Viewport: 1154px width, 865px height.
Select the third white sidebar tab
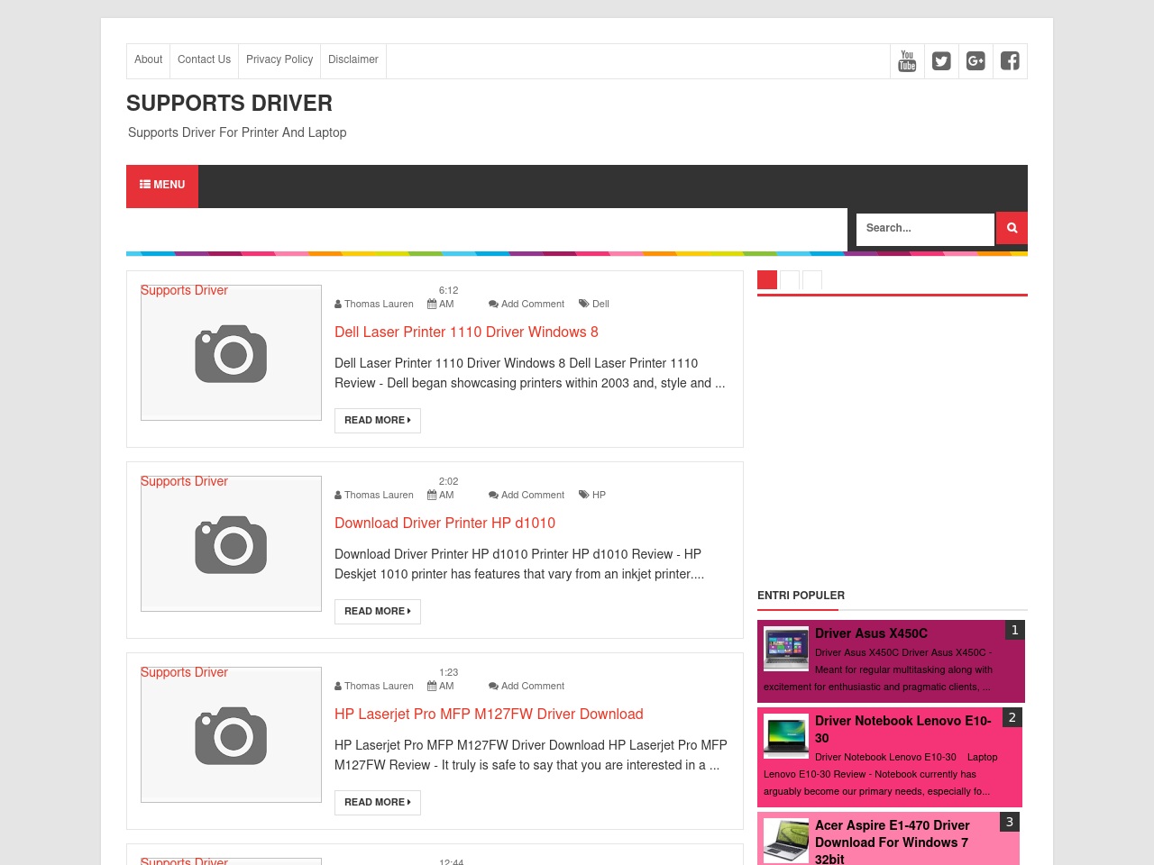coord(812,280)
